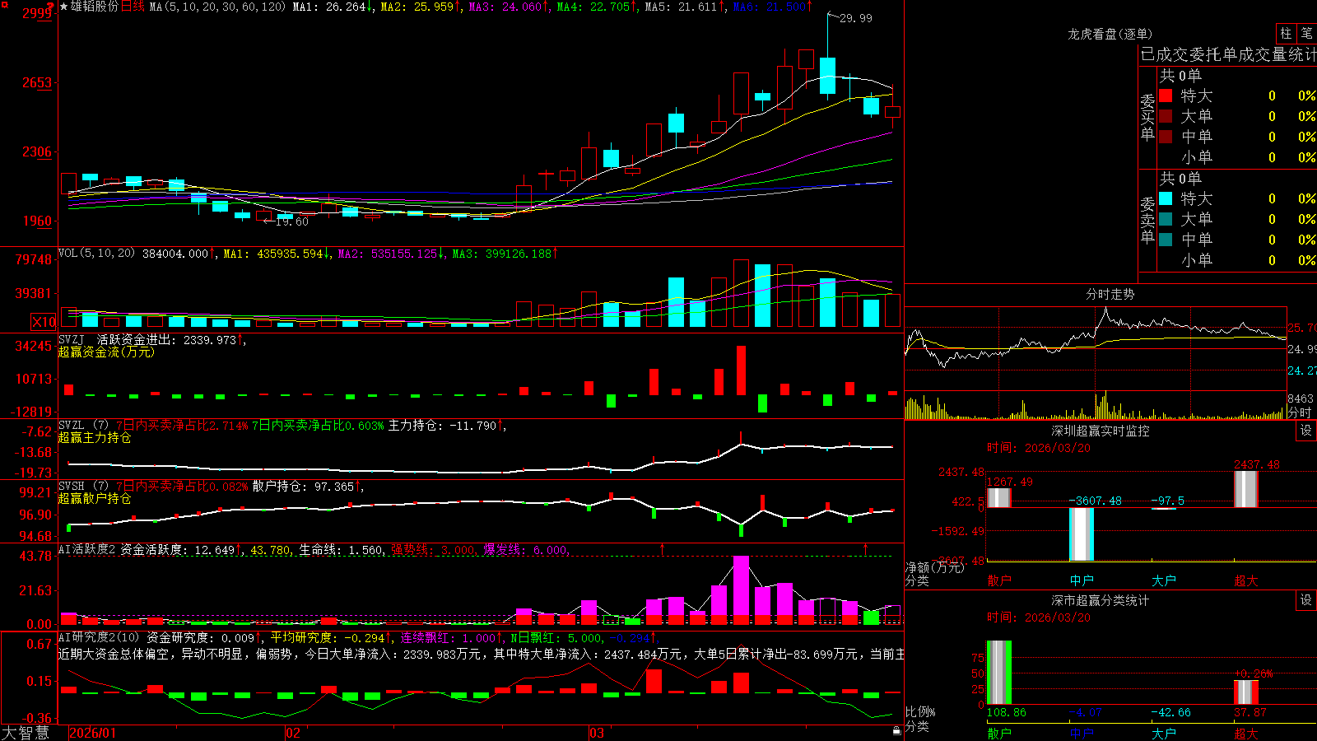Screen dimensions: 1317x741
Task: Click the VOL(5,10,20) indicator label
Action: (x=96, y=254)
